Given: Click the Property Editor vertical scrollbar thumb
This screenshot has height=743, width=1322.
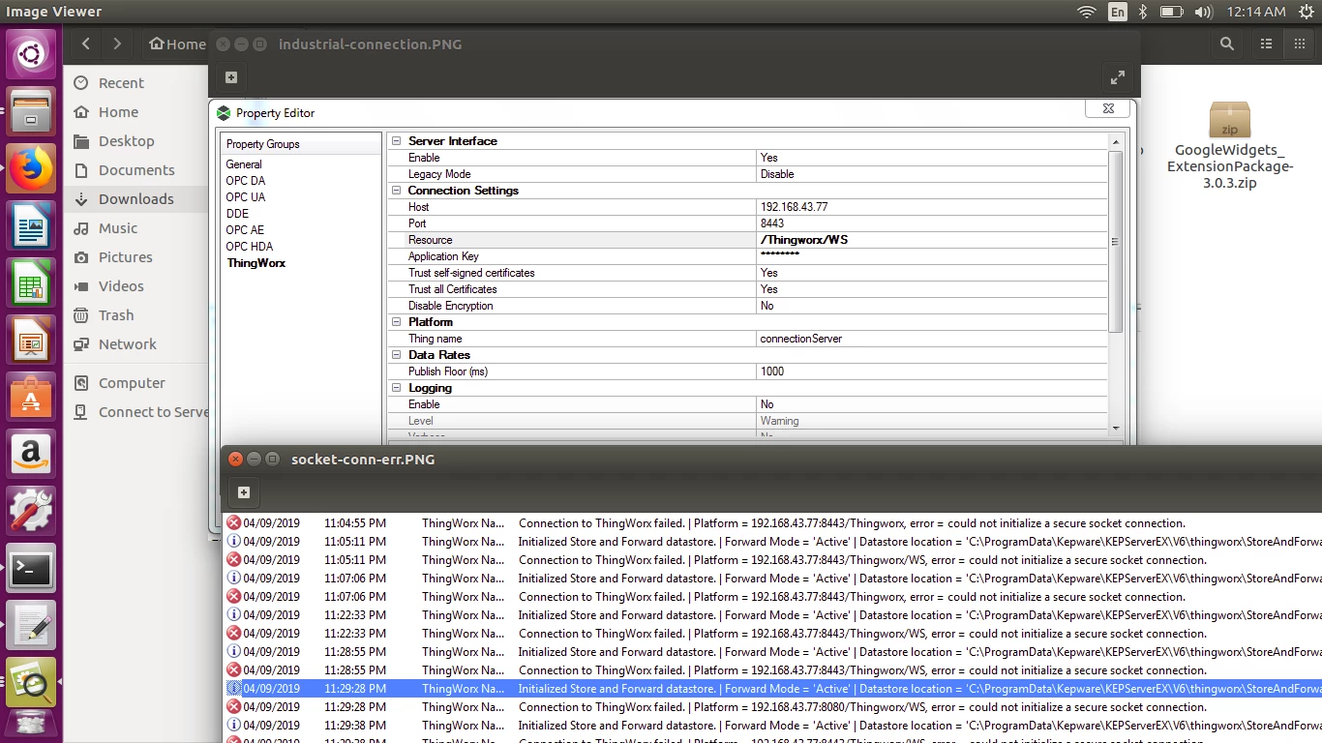Looking at the screenshot, I should (x=1115, y=242).
